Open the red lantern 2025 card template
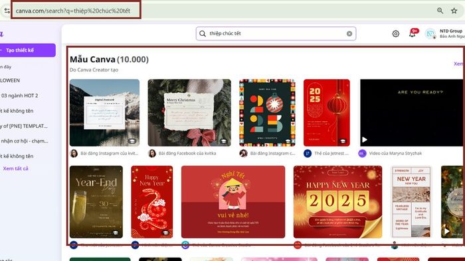 point(327,113)
